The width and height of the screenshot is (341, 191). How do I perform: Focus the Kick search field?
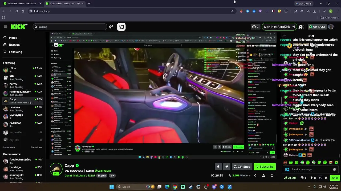click(x=70, y=27)
